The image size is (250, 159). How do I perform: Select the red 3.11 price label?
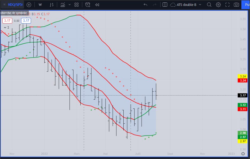tap(243, 109)
